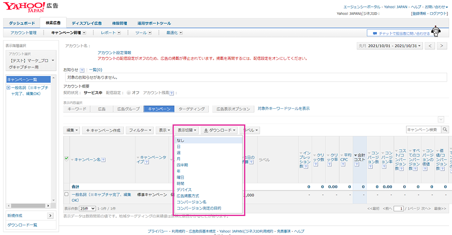Open the ダウンロード dropdown
452x235 pixels.
220,130
